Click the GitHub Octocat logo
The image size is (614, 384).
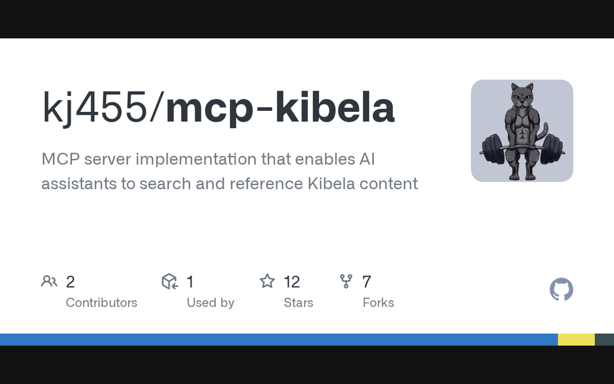561,289
